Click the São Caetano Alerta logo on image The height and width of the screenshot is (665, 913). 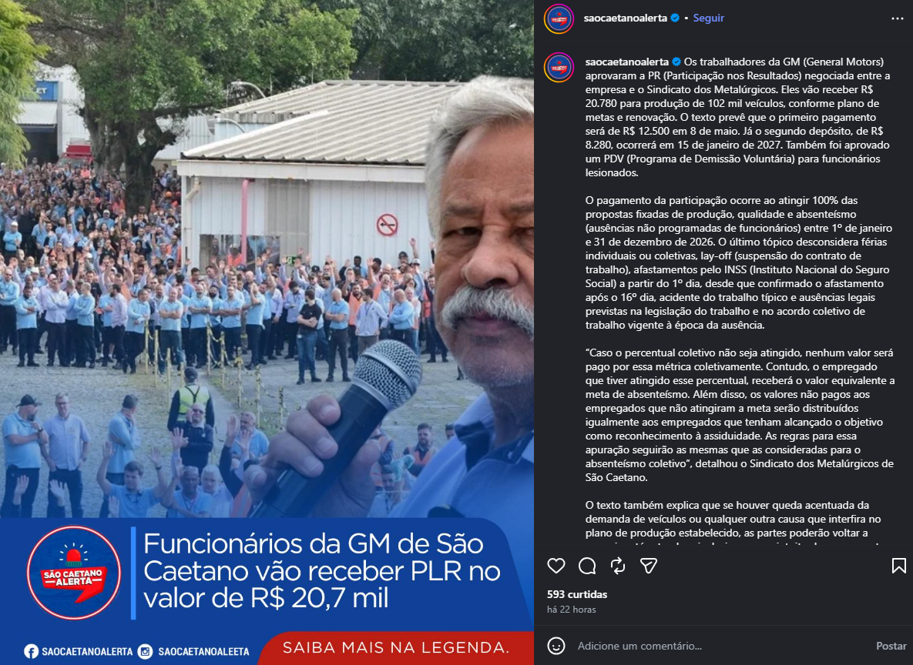point(74,573)
